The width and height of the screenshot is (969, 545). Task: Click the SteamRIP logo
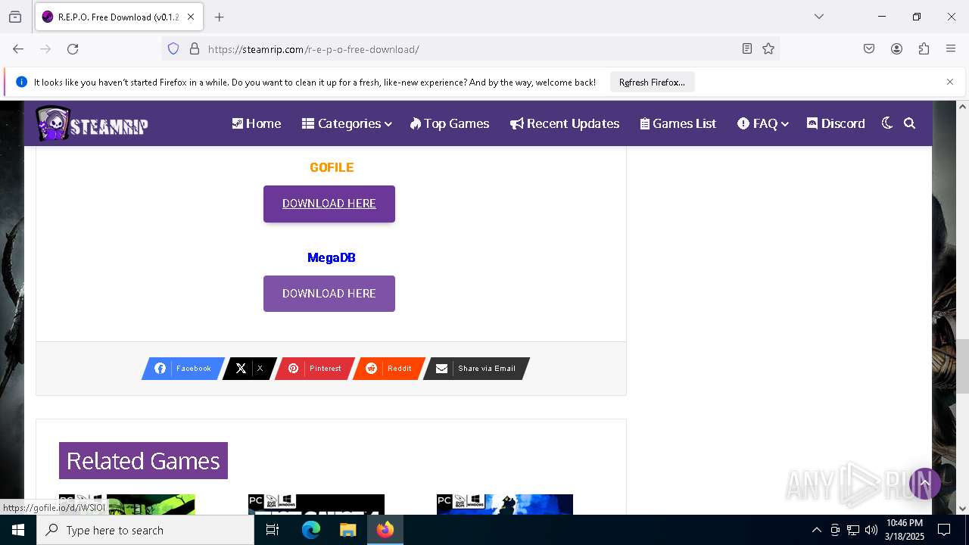pos(92,123)
